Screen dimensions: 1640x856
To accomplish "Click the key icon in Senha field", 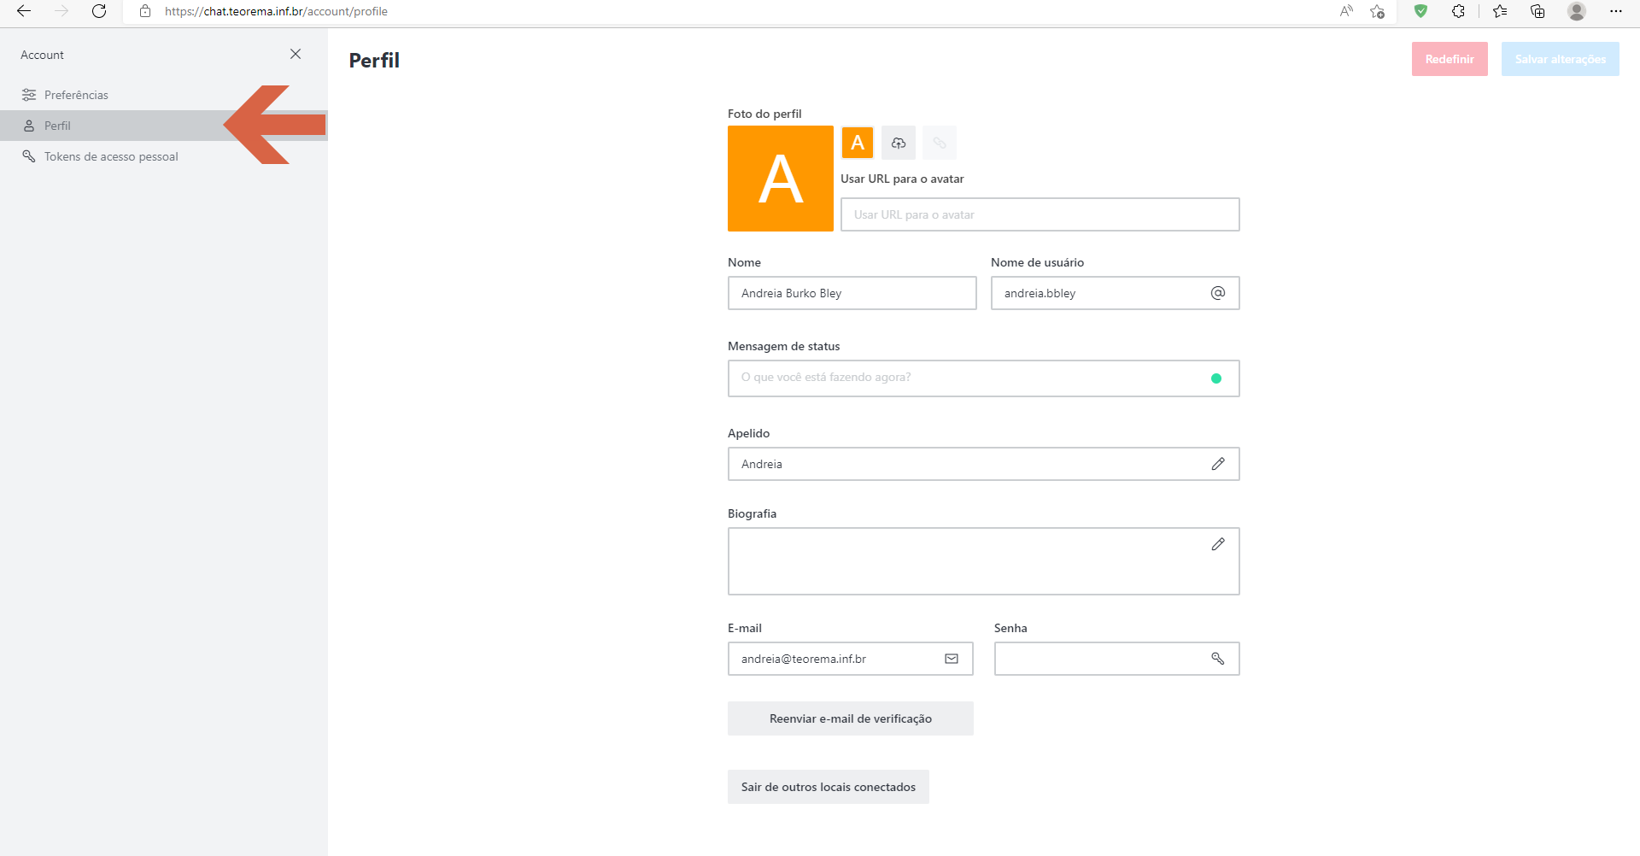I will point(1218,659).
